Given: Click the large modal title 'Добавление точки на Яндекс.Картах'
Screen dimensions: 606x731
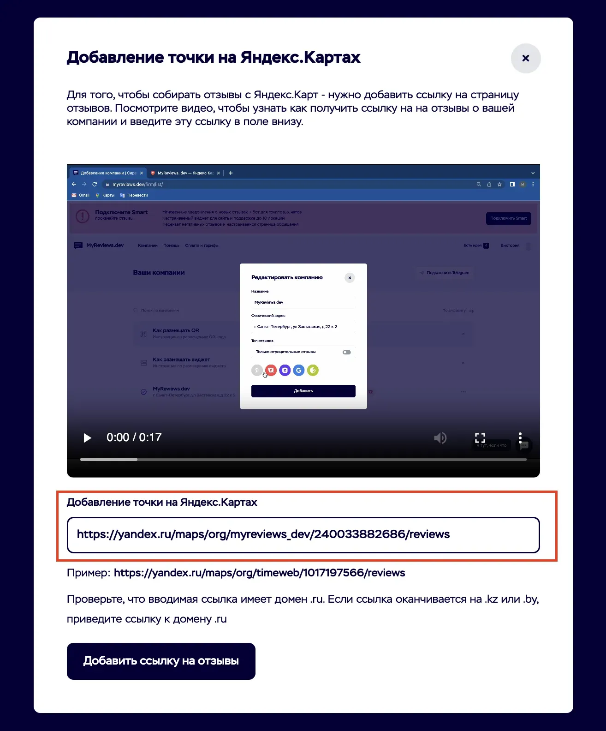Looking at the screenshot, I should click(x=214, y=57).
